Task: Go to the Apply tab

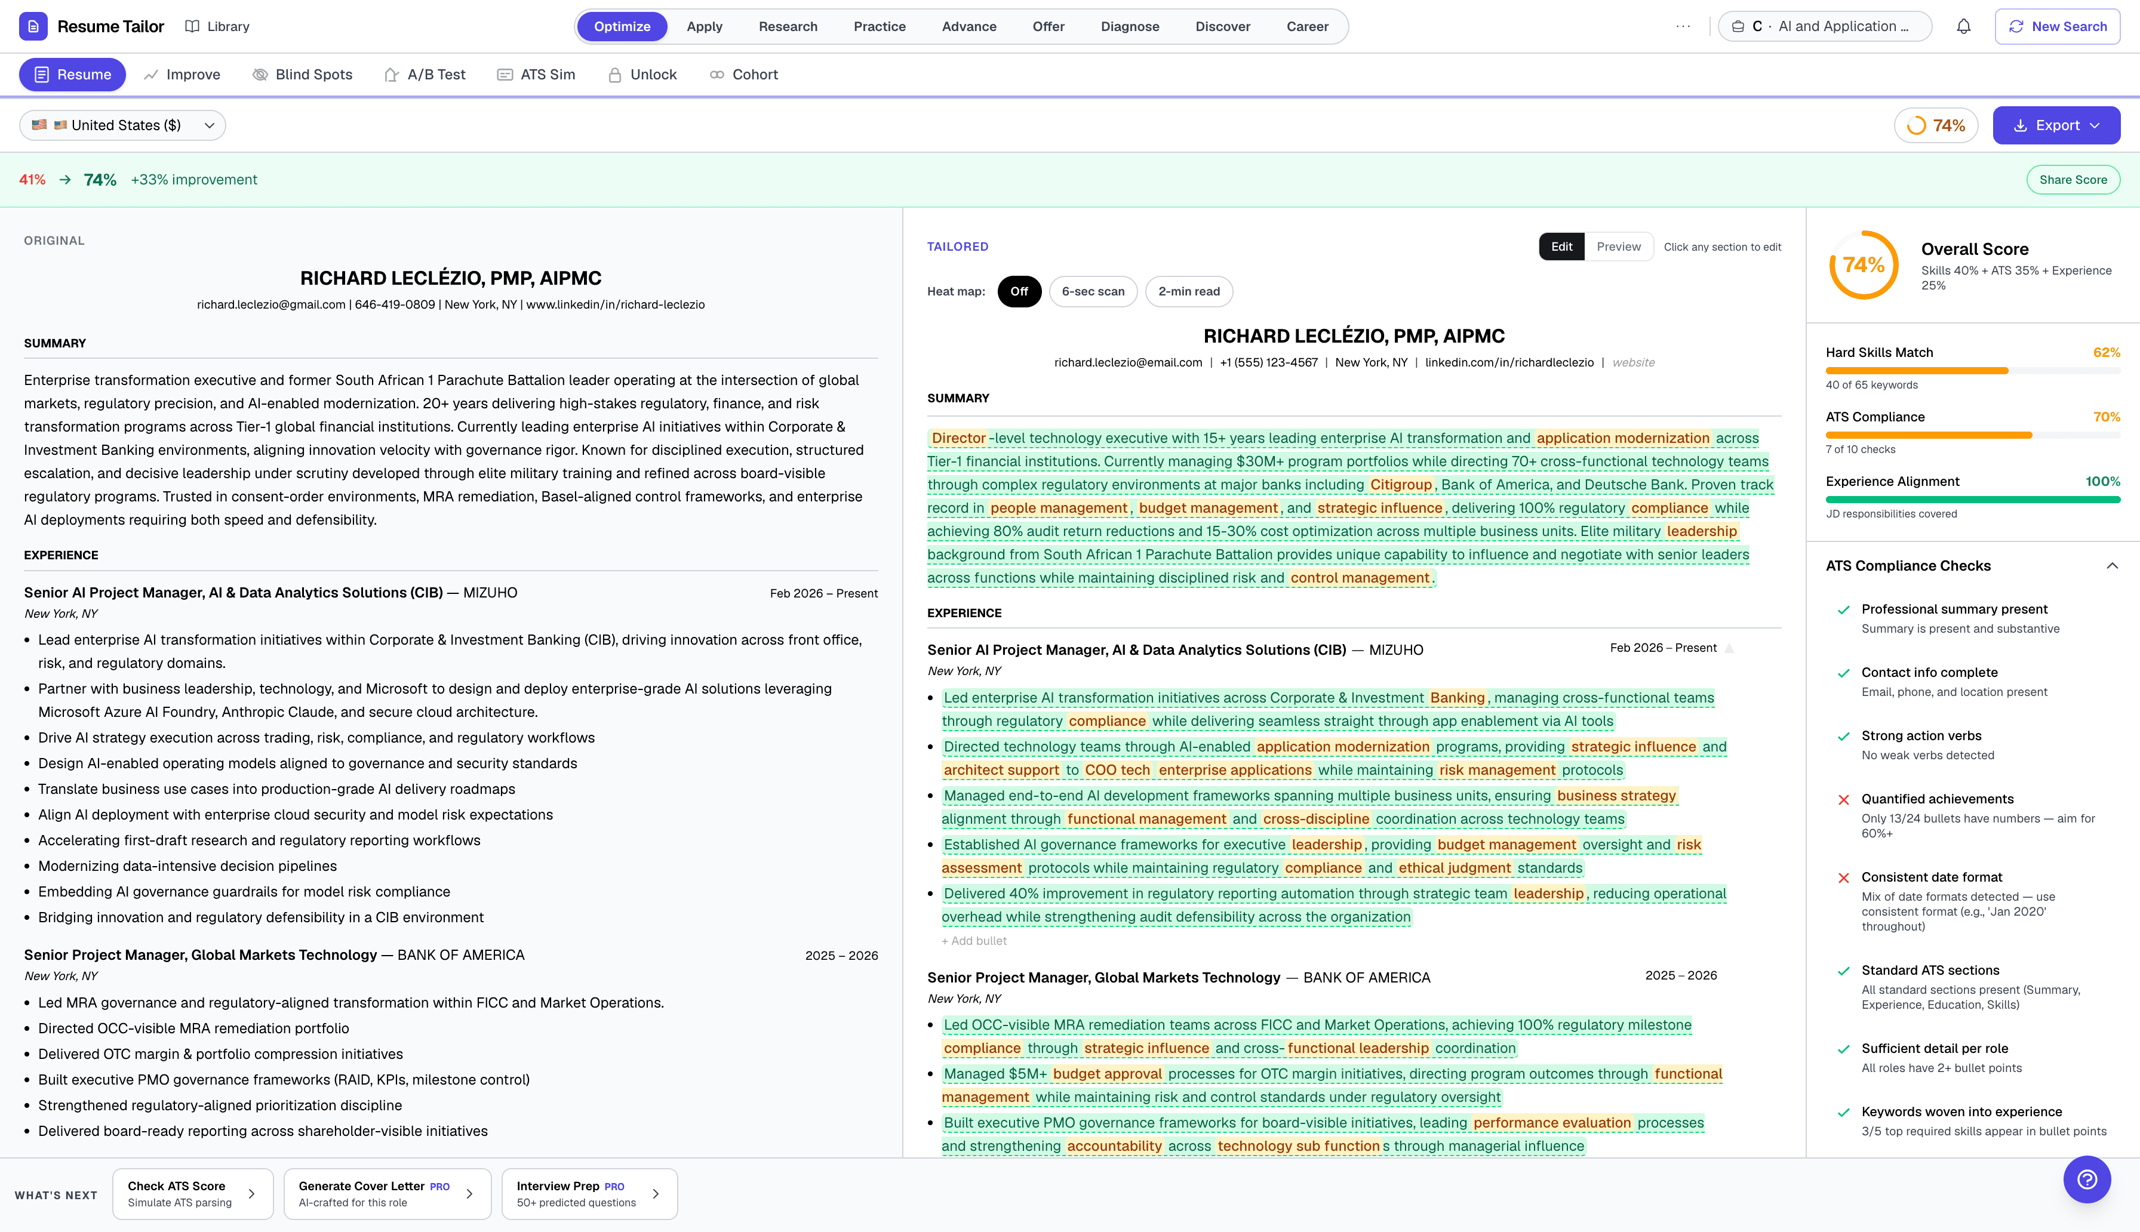Action: (704, 26)
